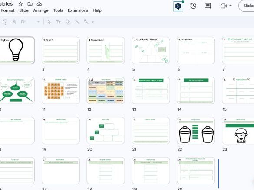The image size is (254, 190).
Task: Select slide 4 Mix and Match
Action: (x=106, y=50)
